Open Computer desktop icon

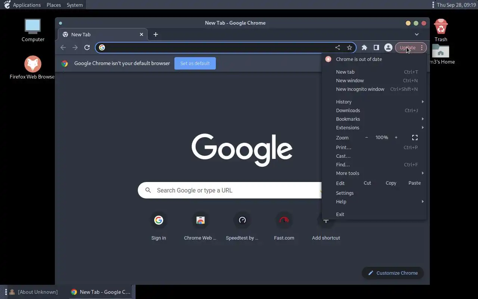[x=33, y=30]
